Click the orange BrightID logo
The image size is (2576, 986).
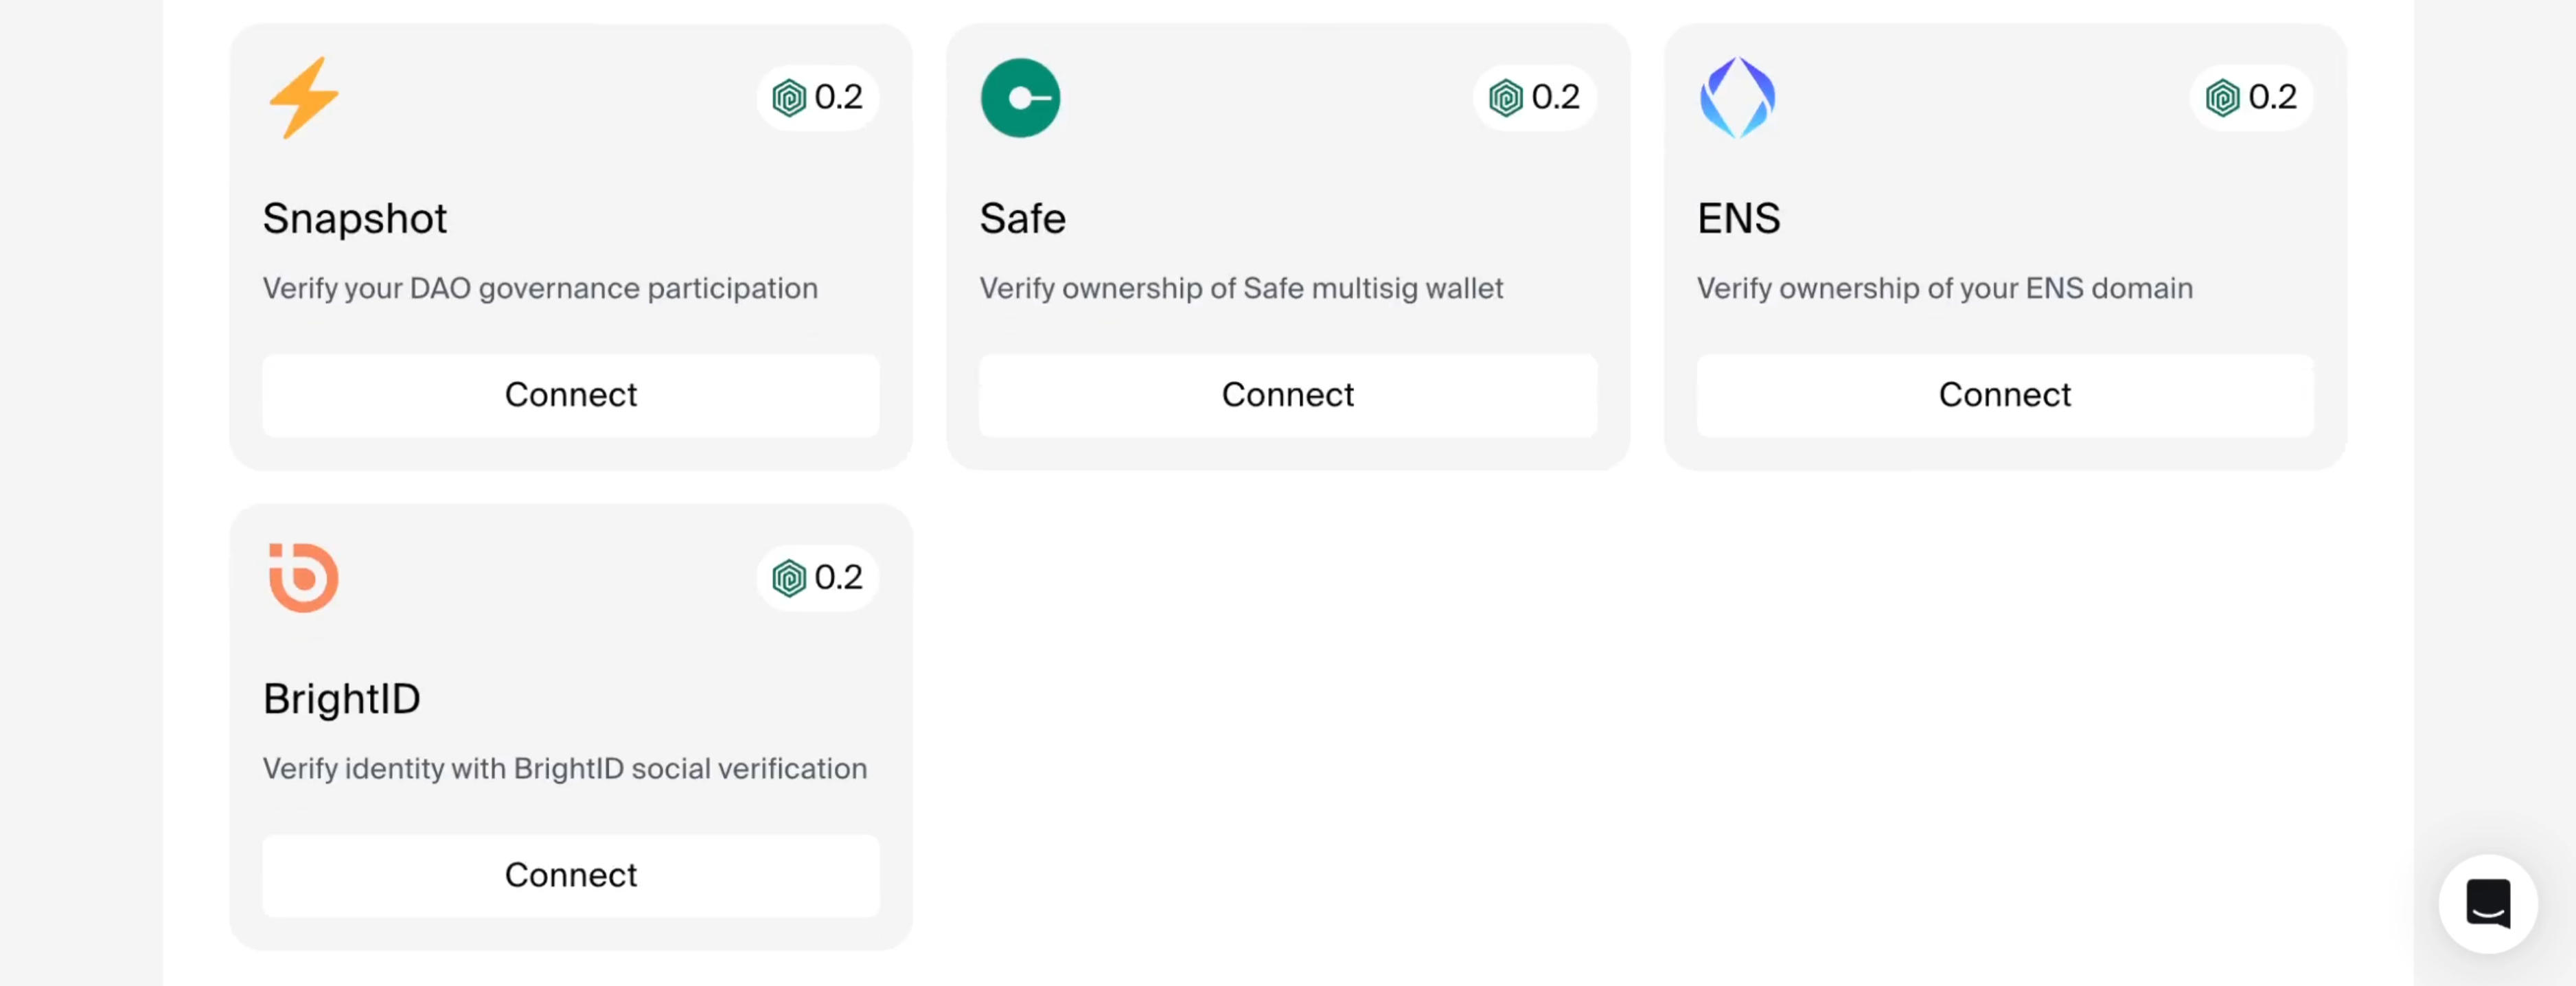[x=304, y=578]
